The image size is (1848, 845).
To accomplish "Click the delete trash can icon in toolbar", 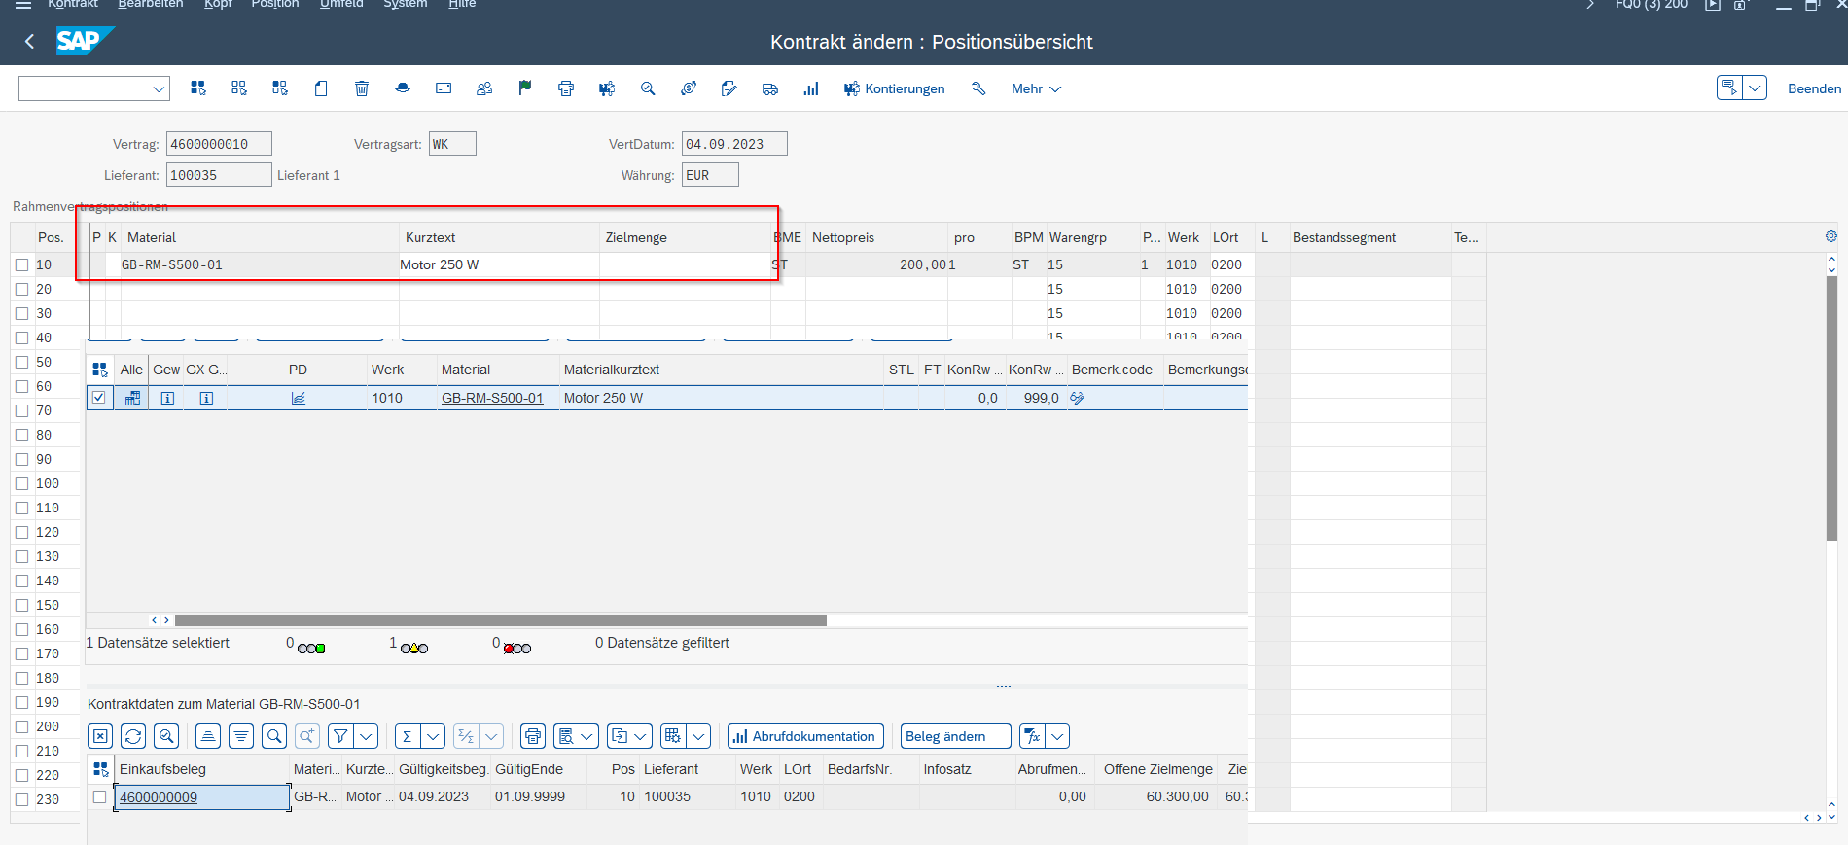I will (x=362, y=88).
